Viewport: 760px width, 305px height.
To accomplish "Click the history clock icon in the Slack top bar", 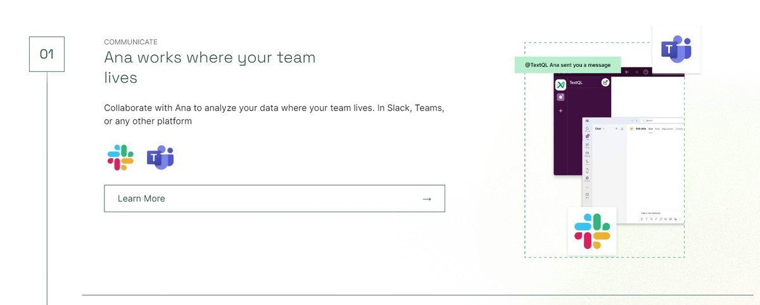I will [645, 72].
